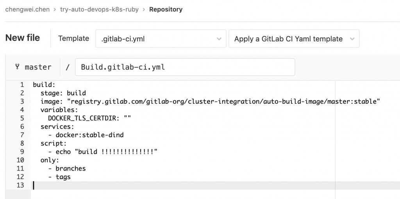The height and width of the screenshot is (199, 400).
Task: Expand the Apply a GitLab CI Yaml template dropdown
Action: (294, 39)
